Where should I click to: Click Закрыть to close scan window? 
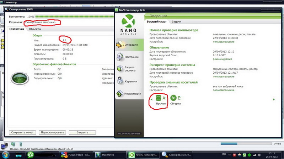click(82, 132)
